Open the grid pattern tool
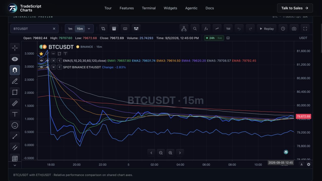322x181 pixels. coord(15,158)
